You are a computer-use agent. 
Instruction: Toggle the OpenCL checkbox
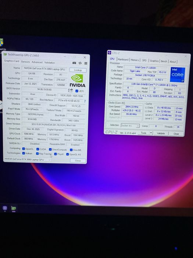[x=24, y=149]
